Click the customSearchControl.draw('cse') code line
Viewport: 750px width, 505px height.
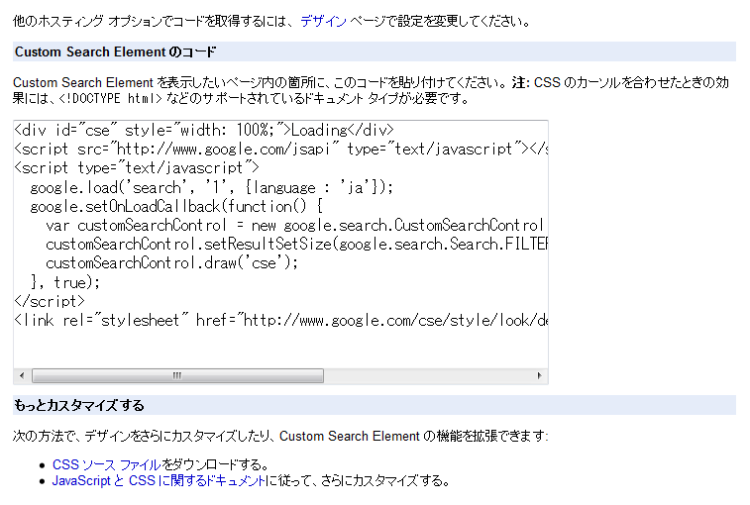tap(171, 263)
